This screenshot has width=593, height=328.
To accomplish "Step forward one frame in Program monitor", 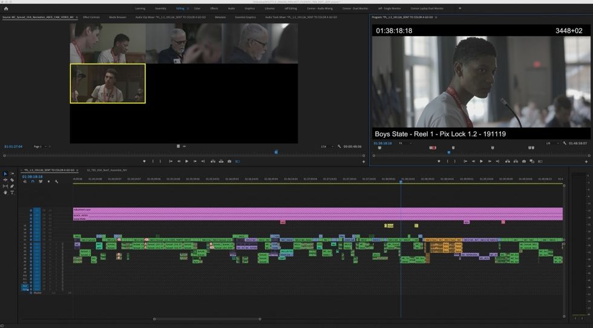I will point(490,161).
